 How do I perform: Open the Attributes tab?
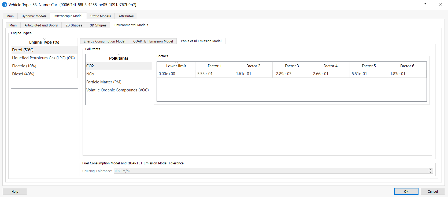[126, 16]
